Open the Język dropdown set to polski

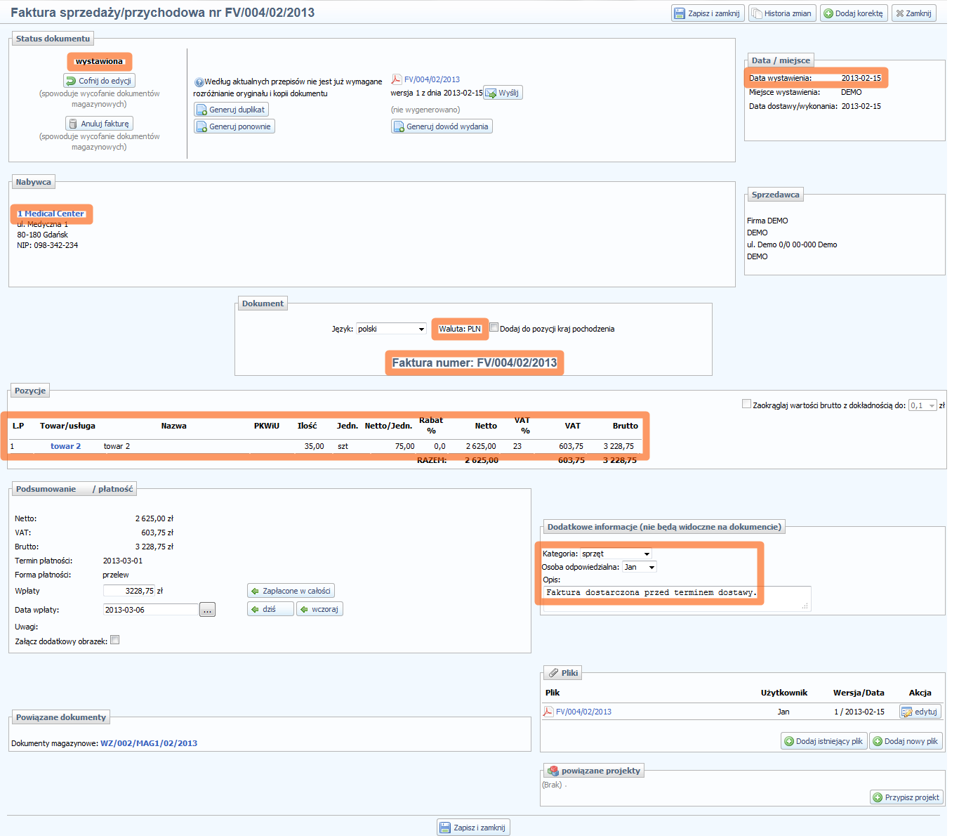click(391, 329)
